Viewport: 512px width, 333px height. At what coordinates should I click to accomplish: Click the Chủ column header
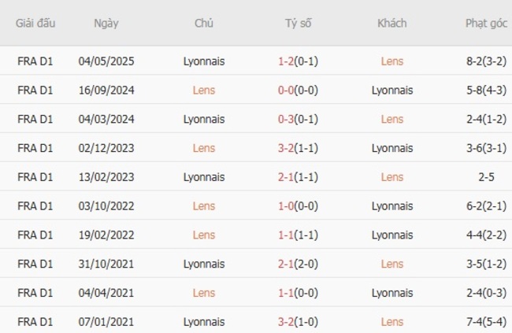tap(203, 23)
